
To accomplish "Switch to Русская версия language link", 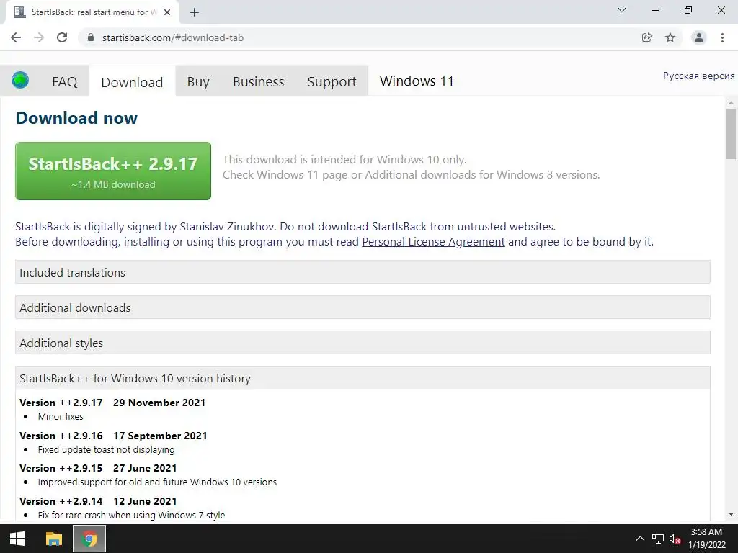I will tap(698, 76).
